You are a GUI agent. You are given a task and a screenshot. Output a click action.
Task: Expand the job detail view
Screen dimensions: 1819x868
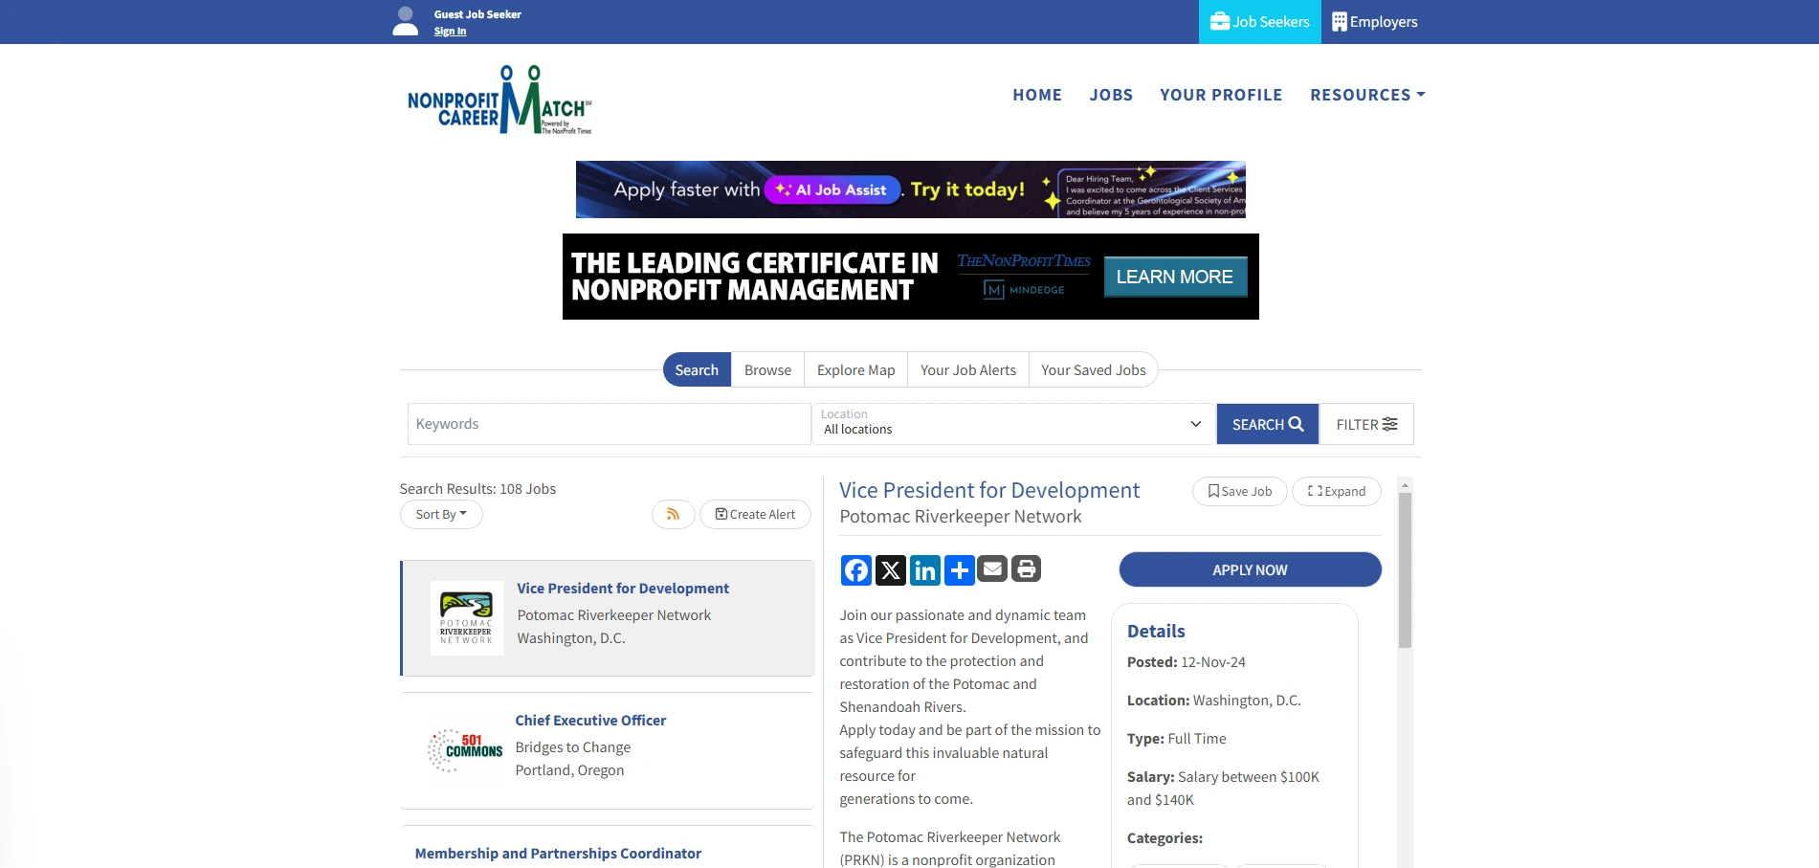[1337, 491]
